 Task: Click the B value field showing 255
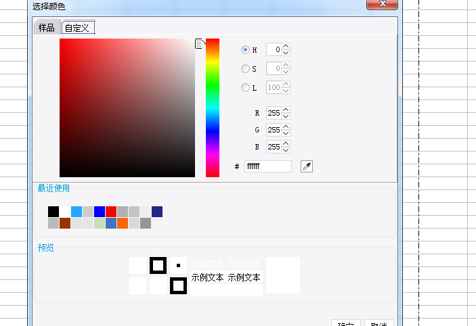pos(274,147)
